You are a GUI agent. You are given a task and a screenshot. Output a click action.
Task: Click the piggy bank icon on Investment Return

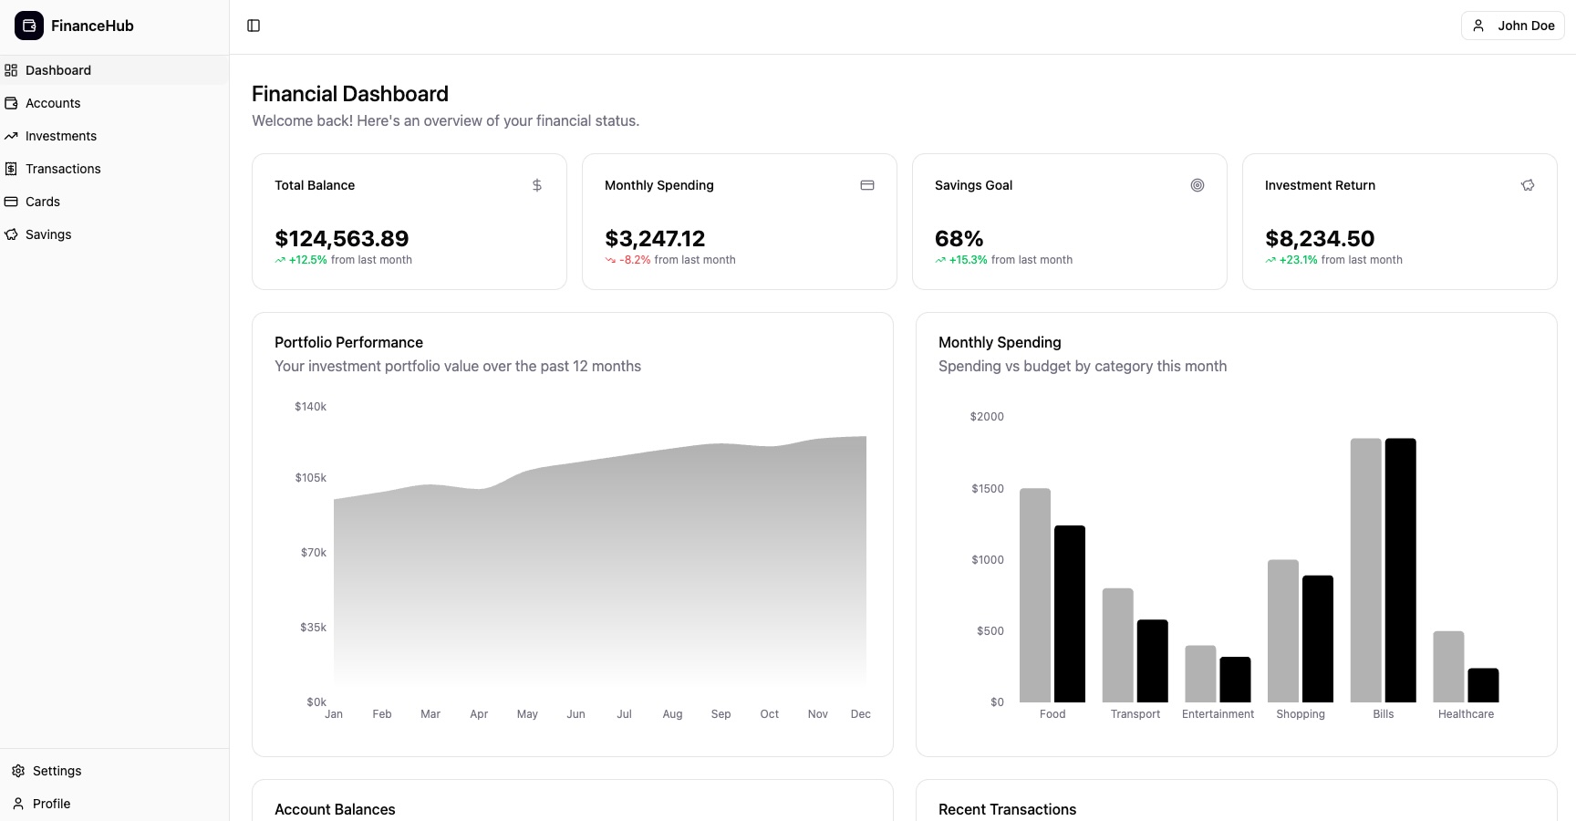click(x=1528, y=185)
